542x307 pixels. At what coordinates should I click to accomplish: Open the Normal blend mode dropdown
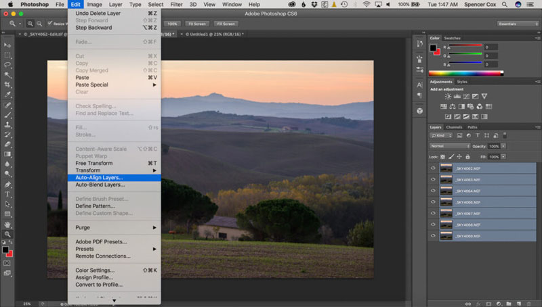tap(450, 146)
